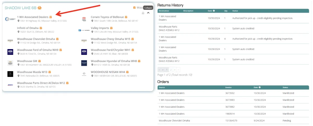The height and width of the screenshot is (126, 313).
Task: Open Infiniti of Omaha dealer link
Action: (28, 28)
